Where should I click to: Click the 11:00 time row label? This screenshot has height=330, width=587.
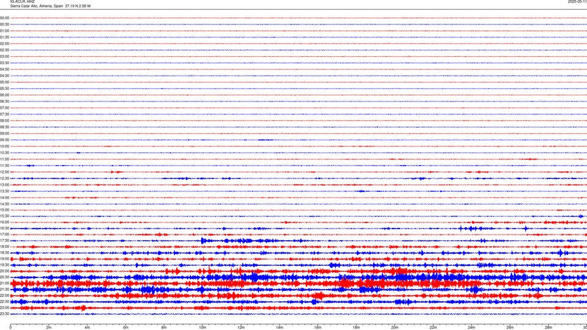coord(4,159)
